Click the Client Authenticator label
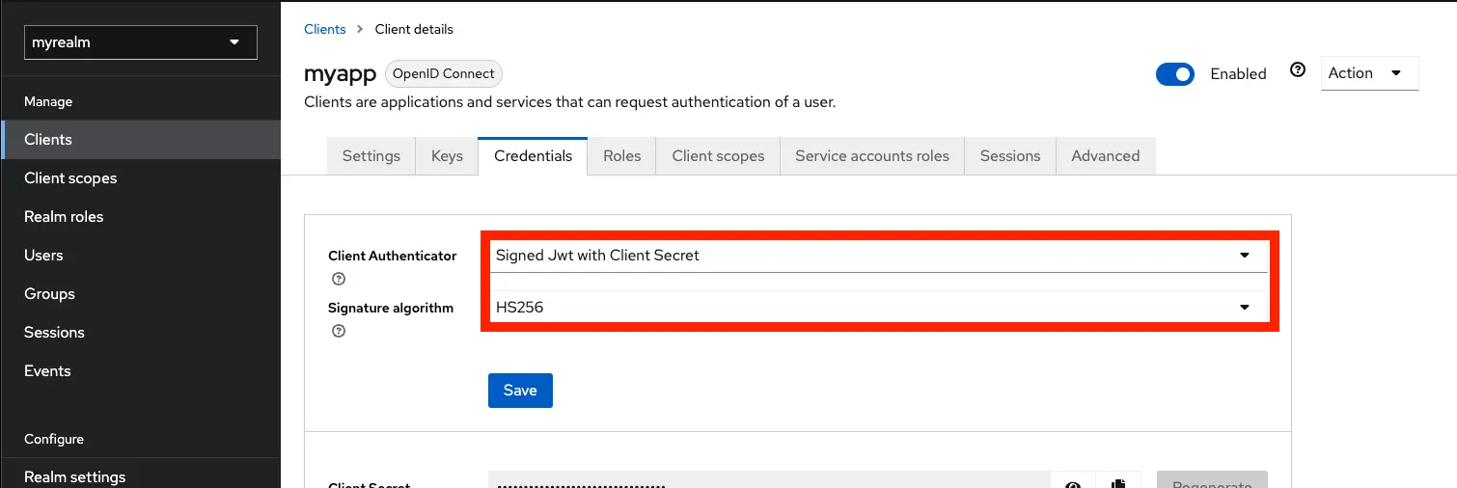The width and height of the screenshot is (1457, 488). click(x=393, y=256)
